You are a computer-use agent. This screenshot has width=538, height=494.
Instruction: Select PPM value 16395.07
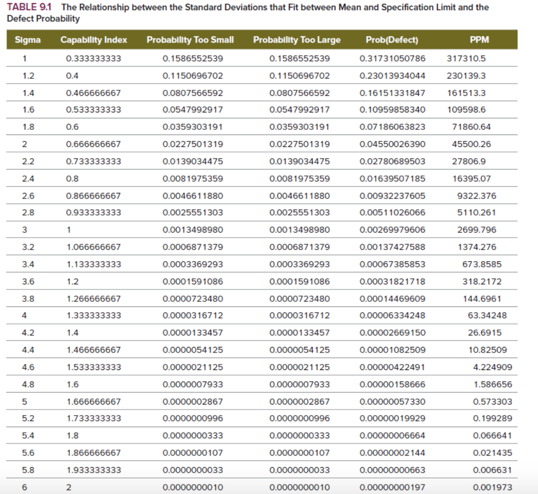pos(471,179)
